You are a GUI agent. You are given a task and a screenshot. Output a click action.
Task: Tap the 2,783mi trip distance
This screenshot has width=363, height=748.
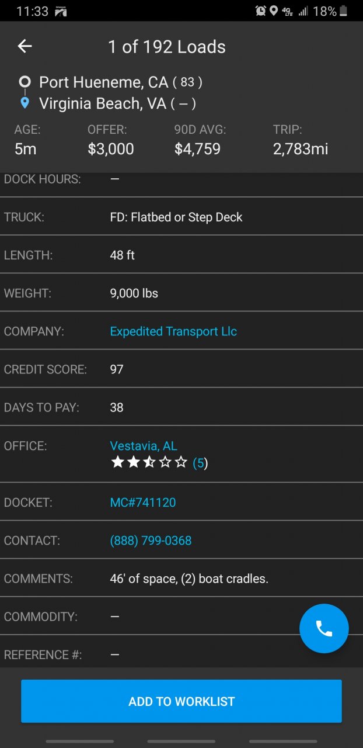pyautogui.click(x=301, y=149)
